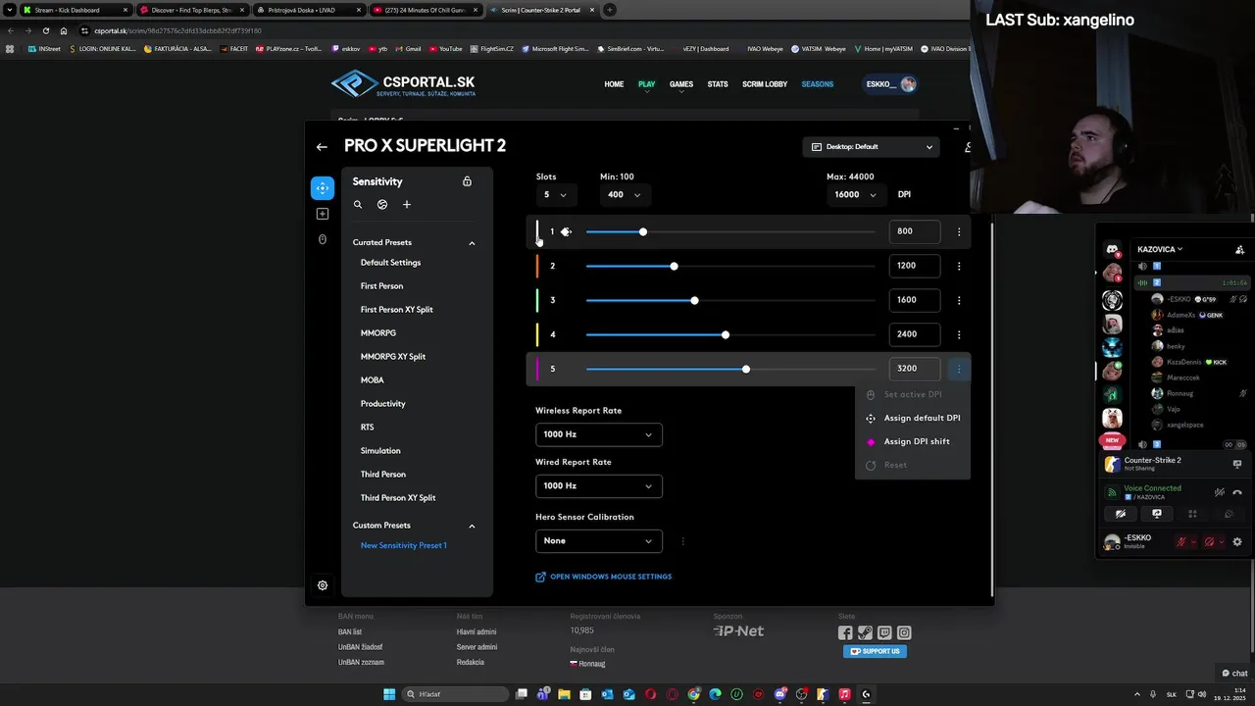Open Discord user settings gear

click(1236, 542)
